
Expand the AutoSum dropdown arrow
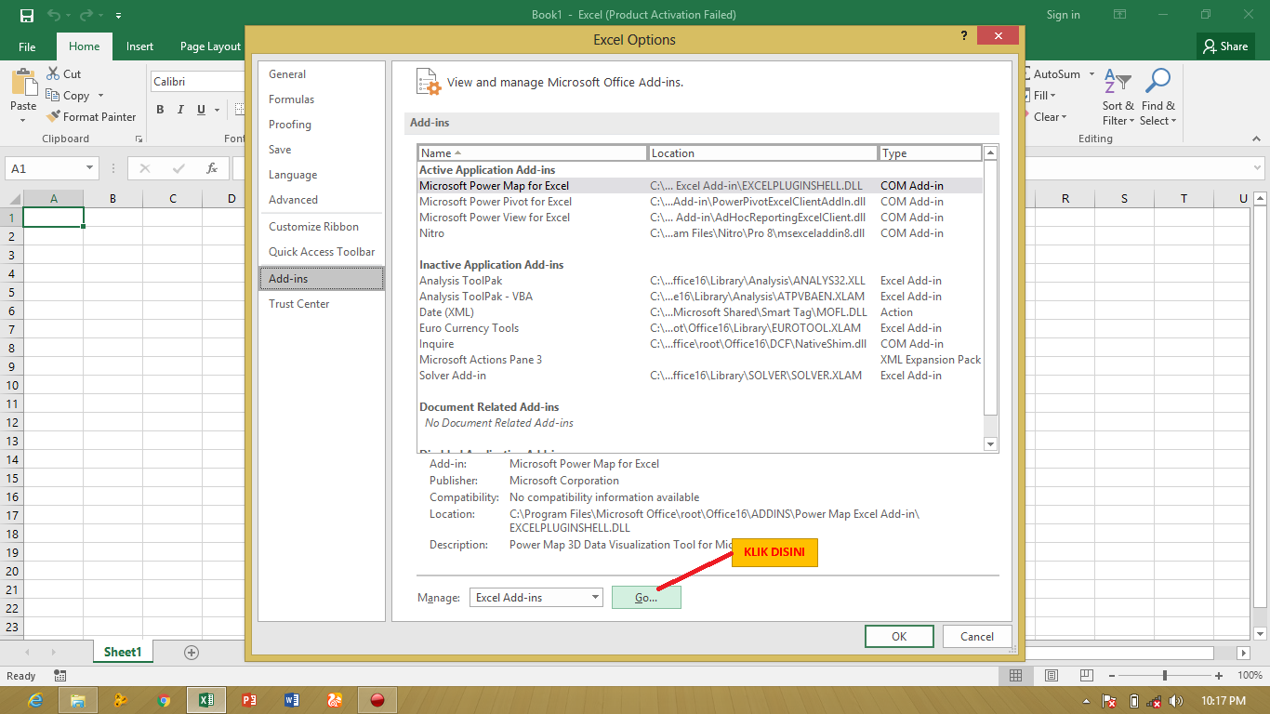tap(1091, 74)
